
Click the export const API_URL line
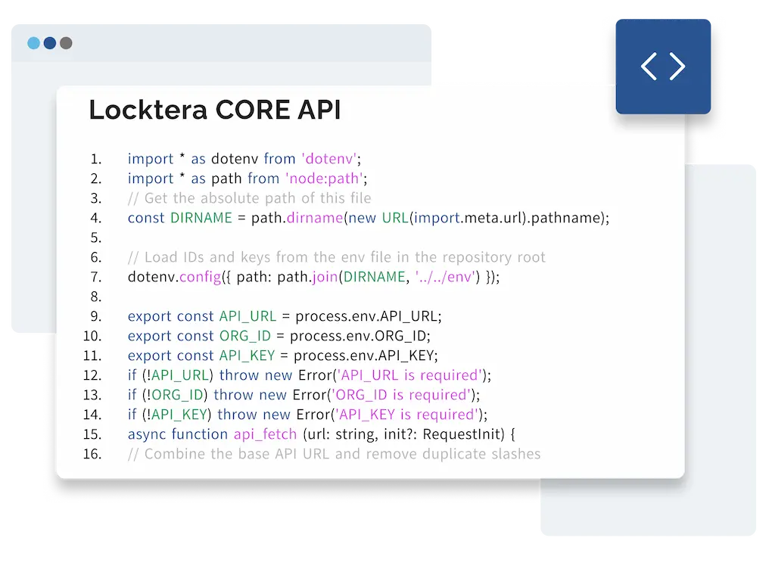tap(285, 316)
